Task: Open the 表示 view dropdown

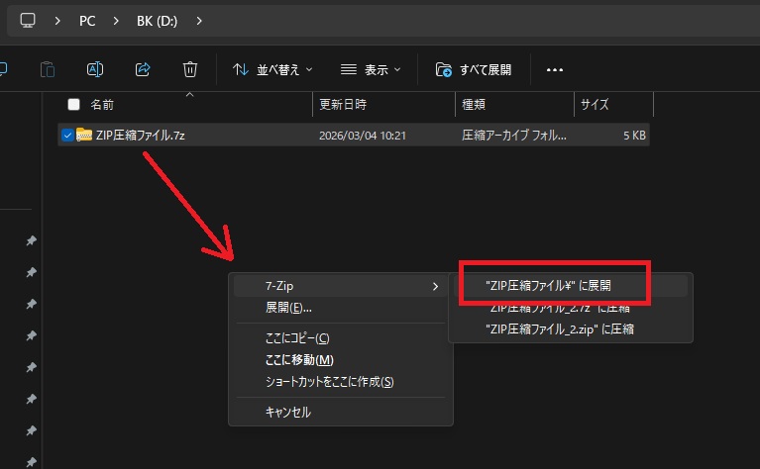Action: 372,69
